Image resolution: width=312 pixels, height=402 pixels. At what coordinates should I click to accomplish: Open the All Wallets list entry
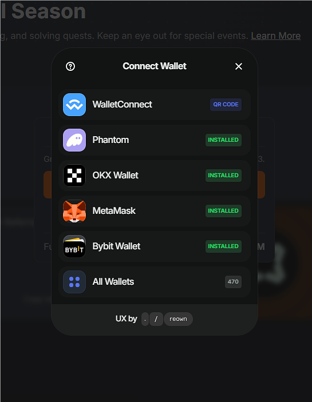pos(155,282)
